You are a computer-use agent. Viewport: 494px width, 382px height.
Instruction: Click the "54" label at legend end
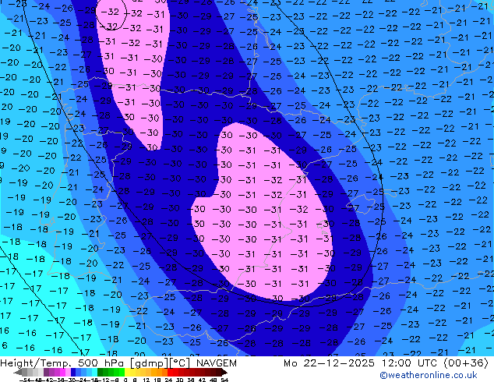pyautogui.click(x=224, y=380)
